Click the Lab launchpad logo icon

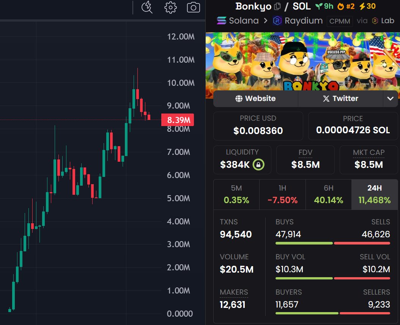375,21
